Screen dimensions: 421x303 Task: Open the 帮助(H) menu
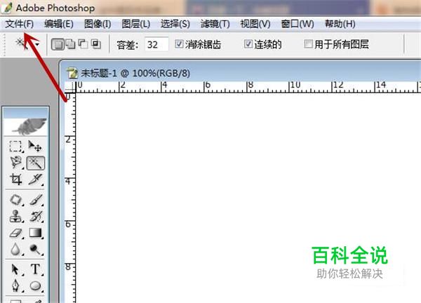click(x=340, y=24)
